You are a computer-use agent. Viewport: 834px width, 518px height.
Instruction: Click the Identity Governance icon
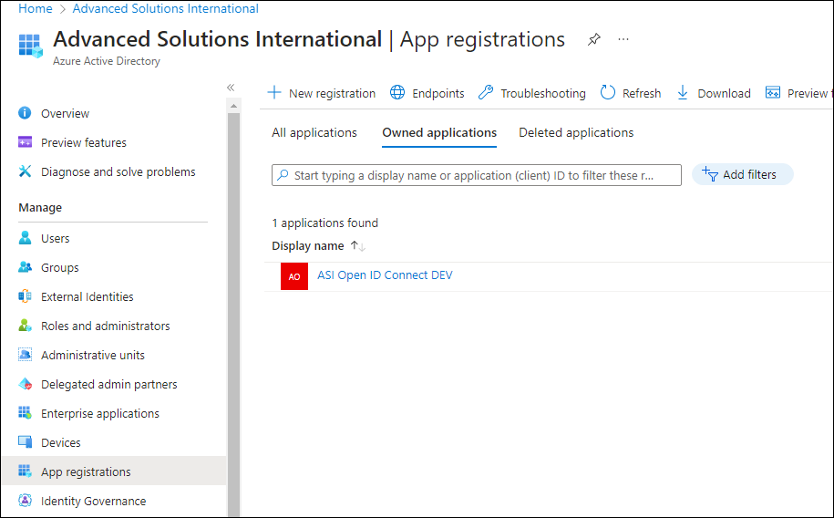tap(25, 501)
